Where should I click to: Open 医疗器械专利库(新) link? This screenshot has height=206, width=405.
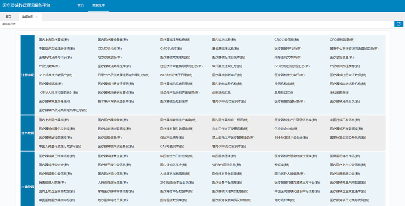[x=288, y=49]
